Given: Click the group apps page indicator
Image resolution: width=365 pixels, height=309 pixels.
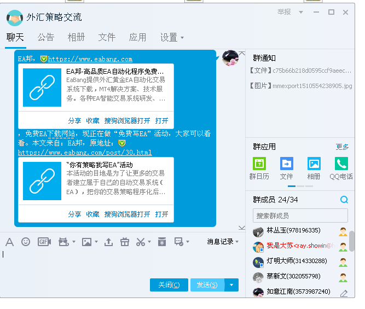Looking at the screenshot, I should click(x=300, y=186).
